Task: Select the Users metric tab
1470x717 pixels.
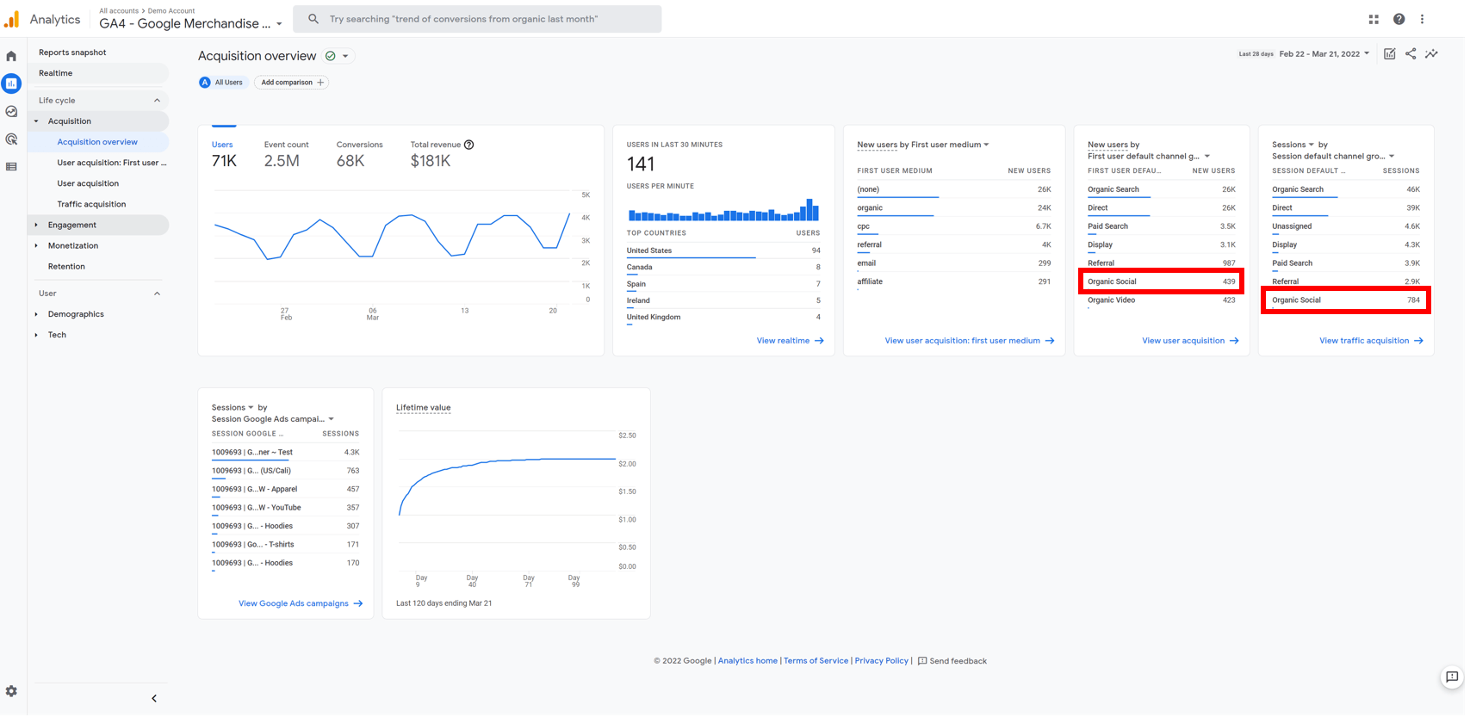Action: pyautogui.click(x=224, y=155)
